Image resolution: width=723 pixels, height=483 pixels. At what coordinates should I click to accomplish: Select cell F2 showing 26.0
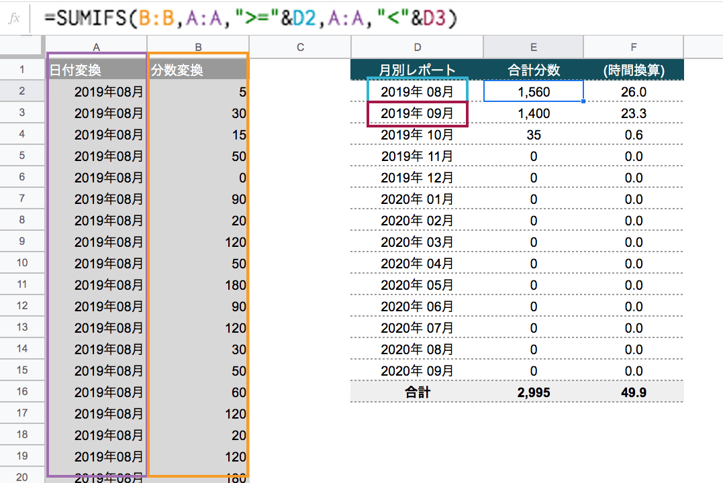tap(634, 91)
